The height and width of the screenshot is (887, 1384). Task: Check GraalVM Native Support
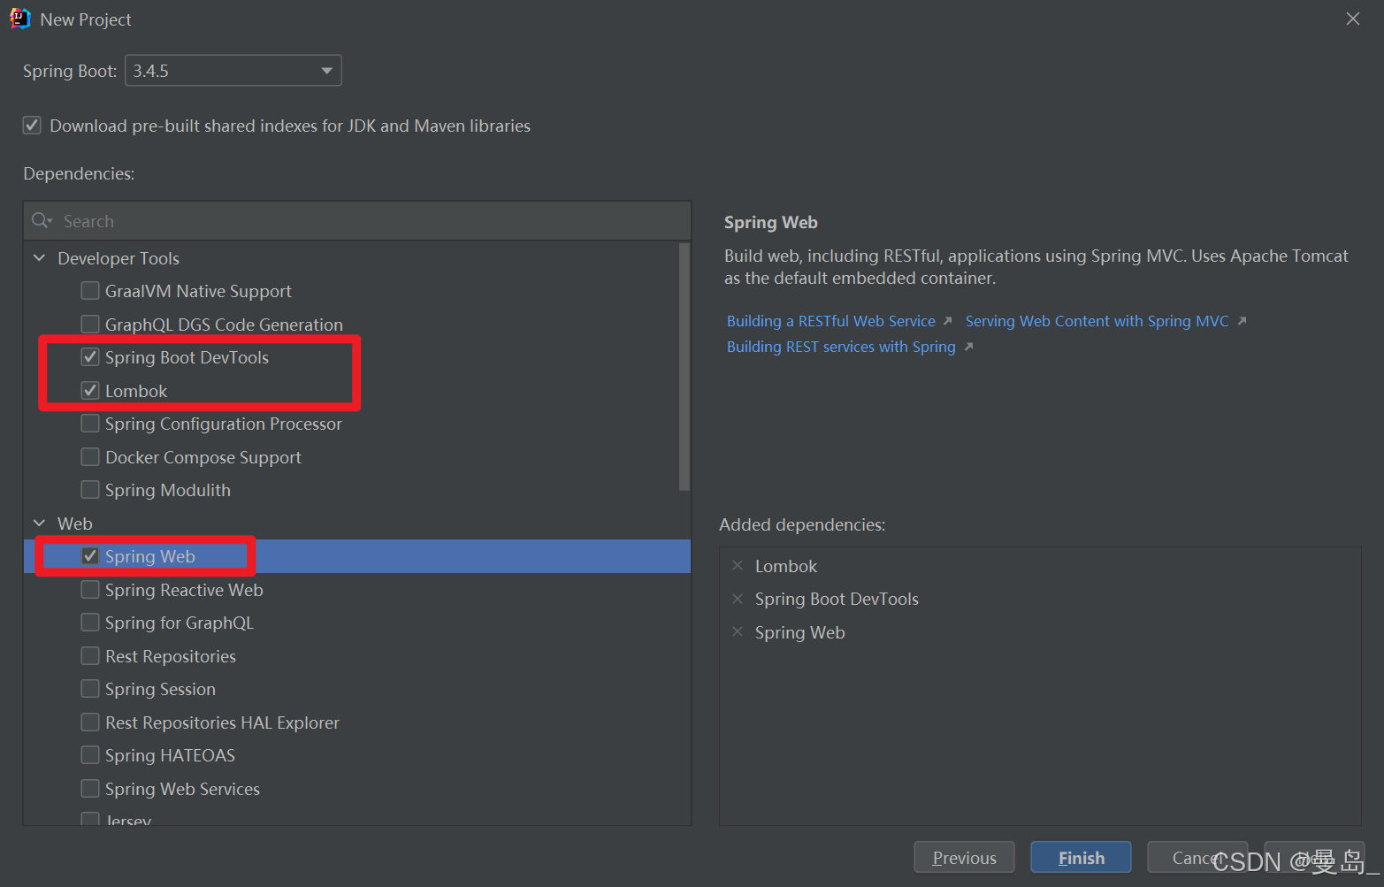coord(90,291)
